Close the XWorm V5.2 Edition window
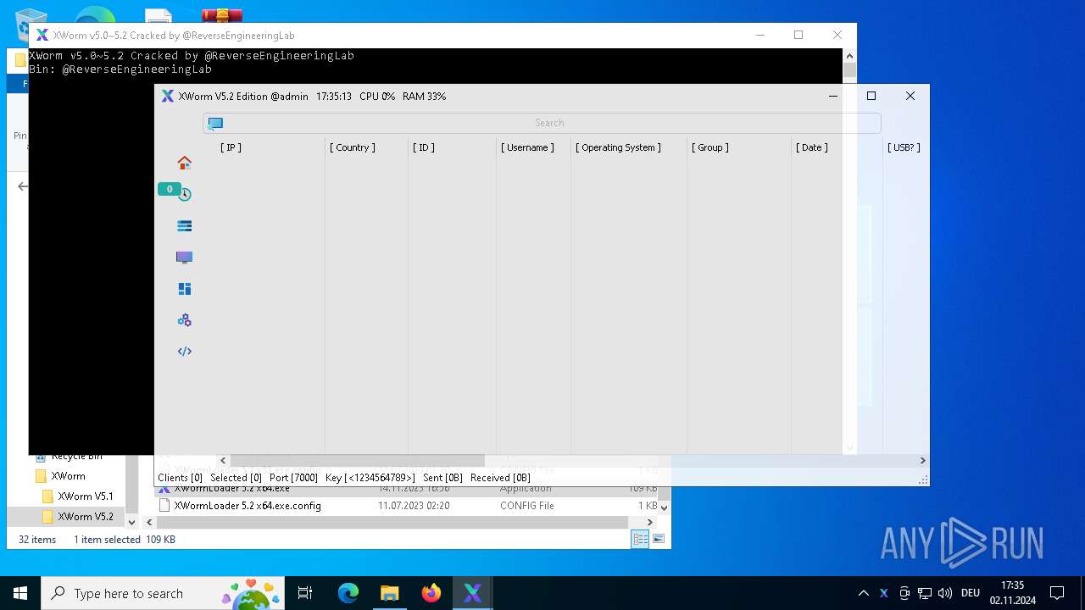Image resolution: width=1085 pixels, height=610 pixels. click(x=910, y=96)
